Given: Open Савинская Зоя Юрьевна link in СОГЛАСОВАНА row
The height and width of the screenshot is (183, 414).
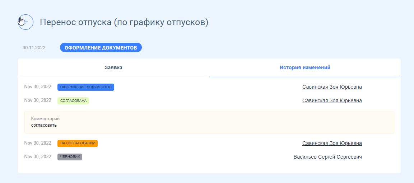Looking at the screenshot, I should click(332, 101).
